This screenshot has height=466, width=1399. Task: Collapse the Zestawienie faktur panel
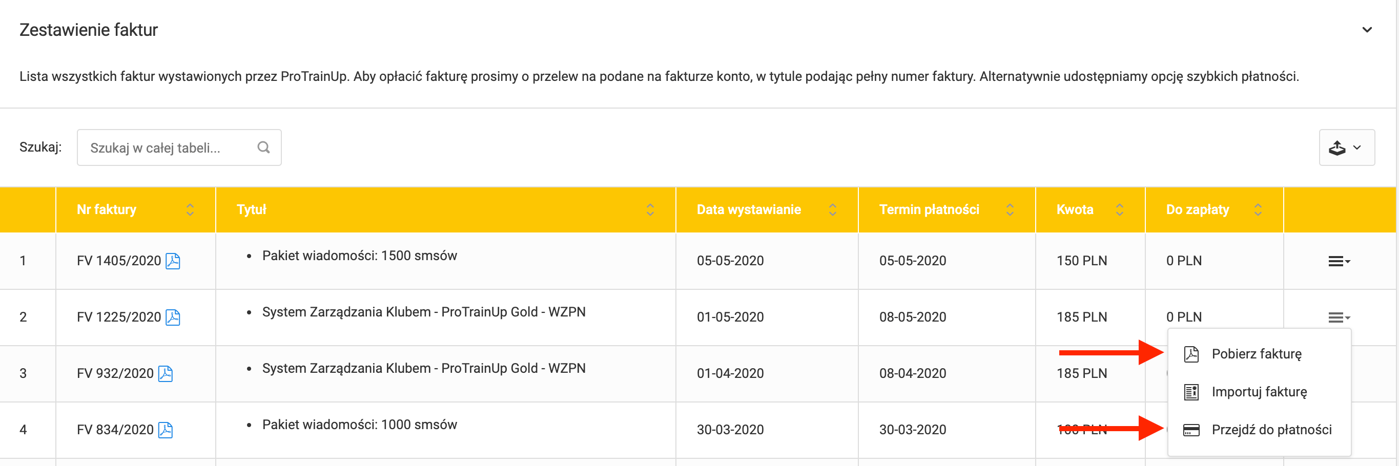(x=1367, y=30)
